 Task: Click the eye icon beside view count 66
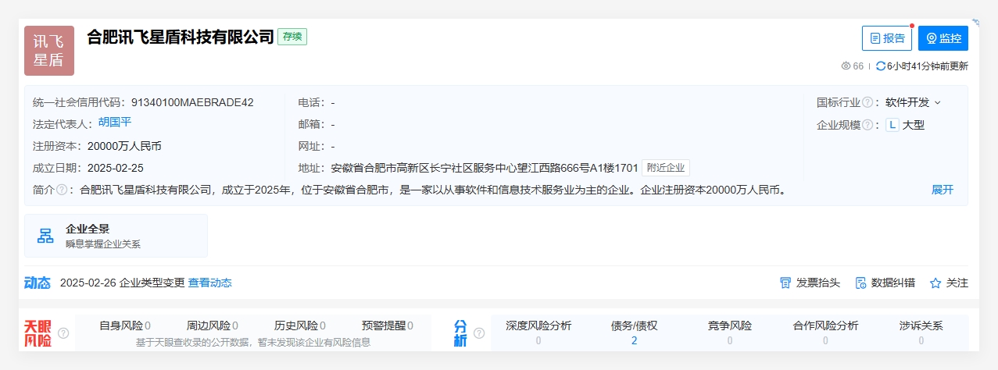(x=846, y=66)
